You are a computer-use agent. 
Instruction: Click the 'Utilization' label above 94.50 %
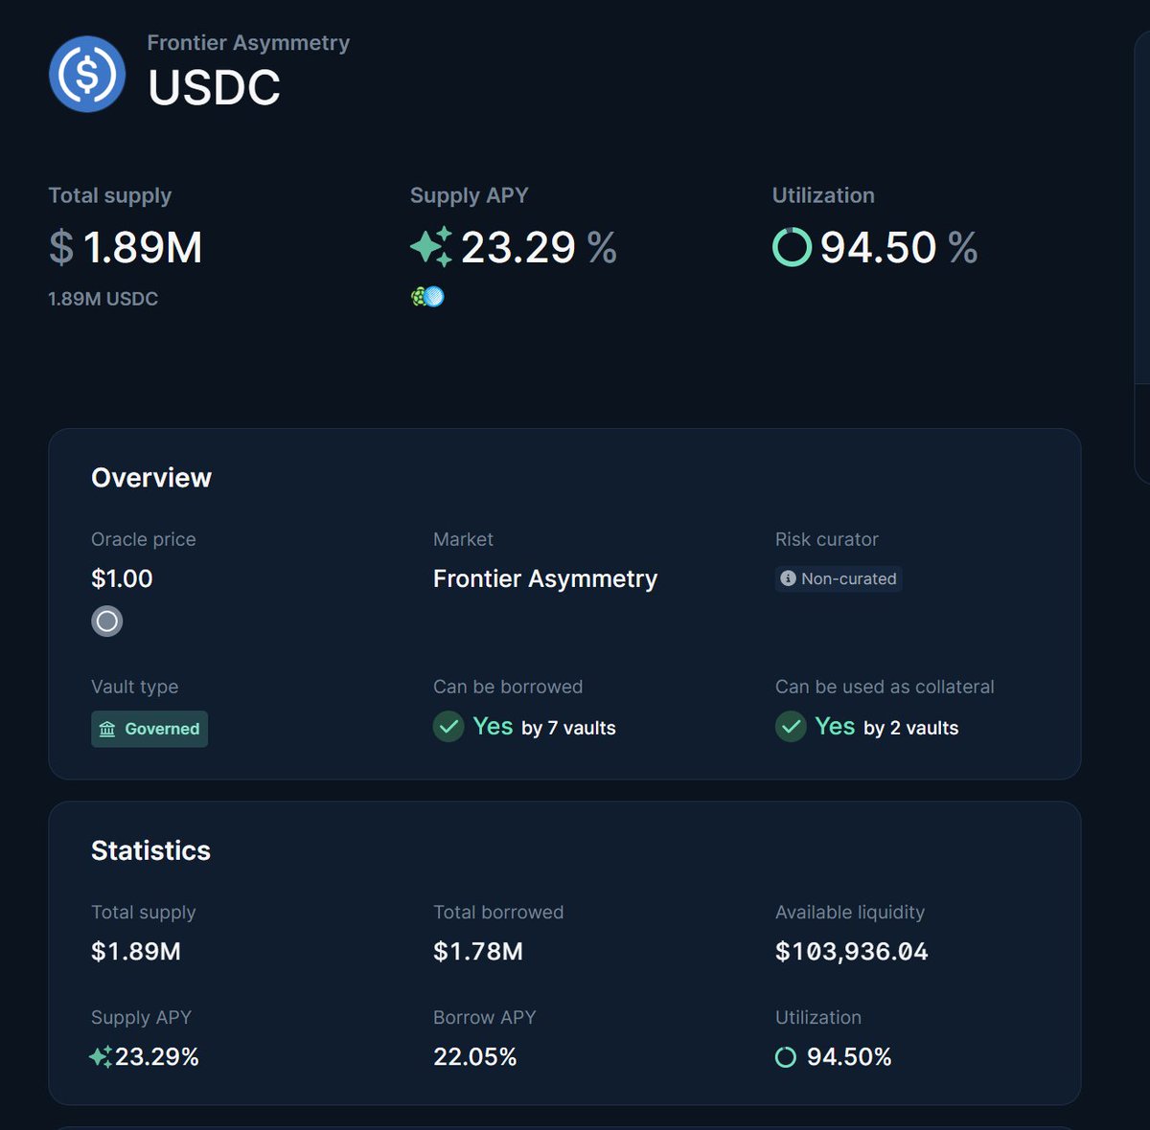pos(824,195)
